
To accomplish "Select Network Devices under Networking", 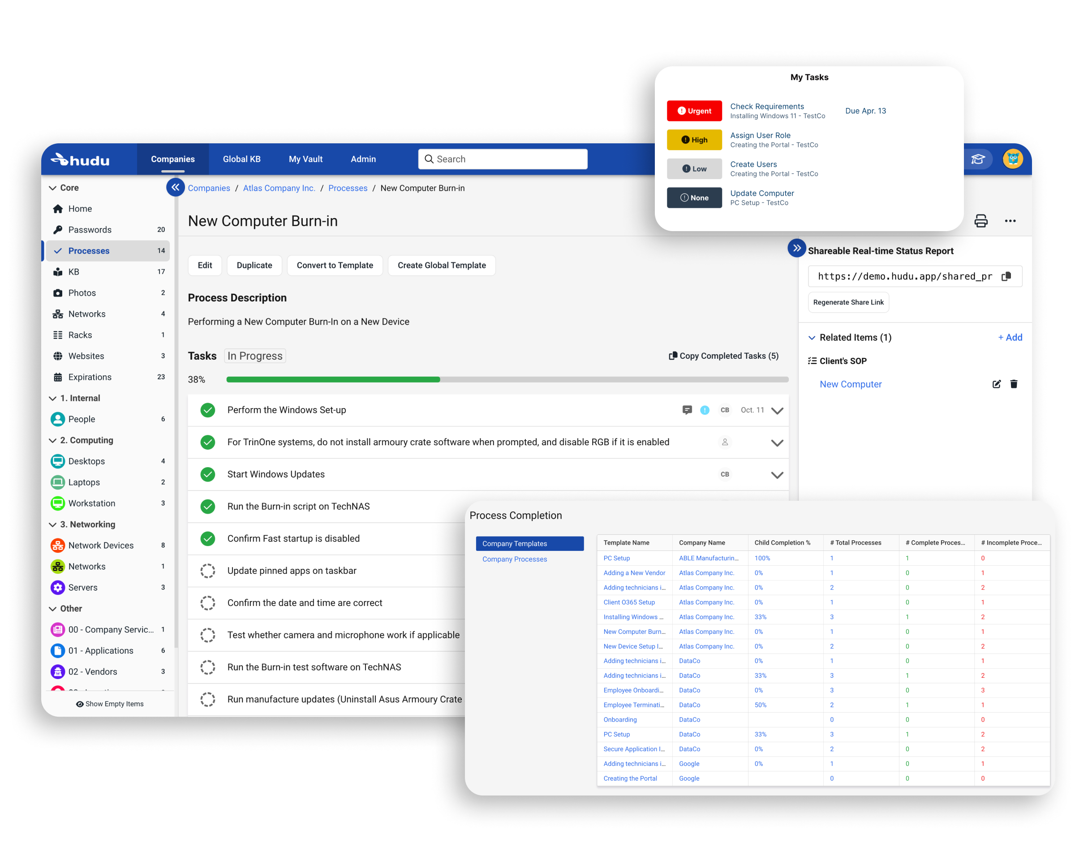I will pos(101,545).
